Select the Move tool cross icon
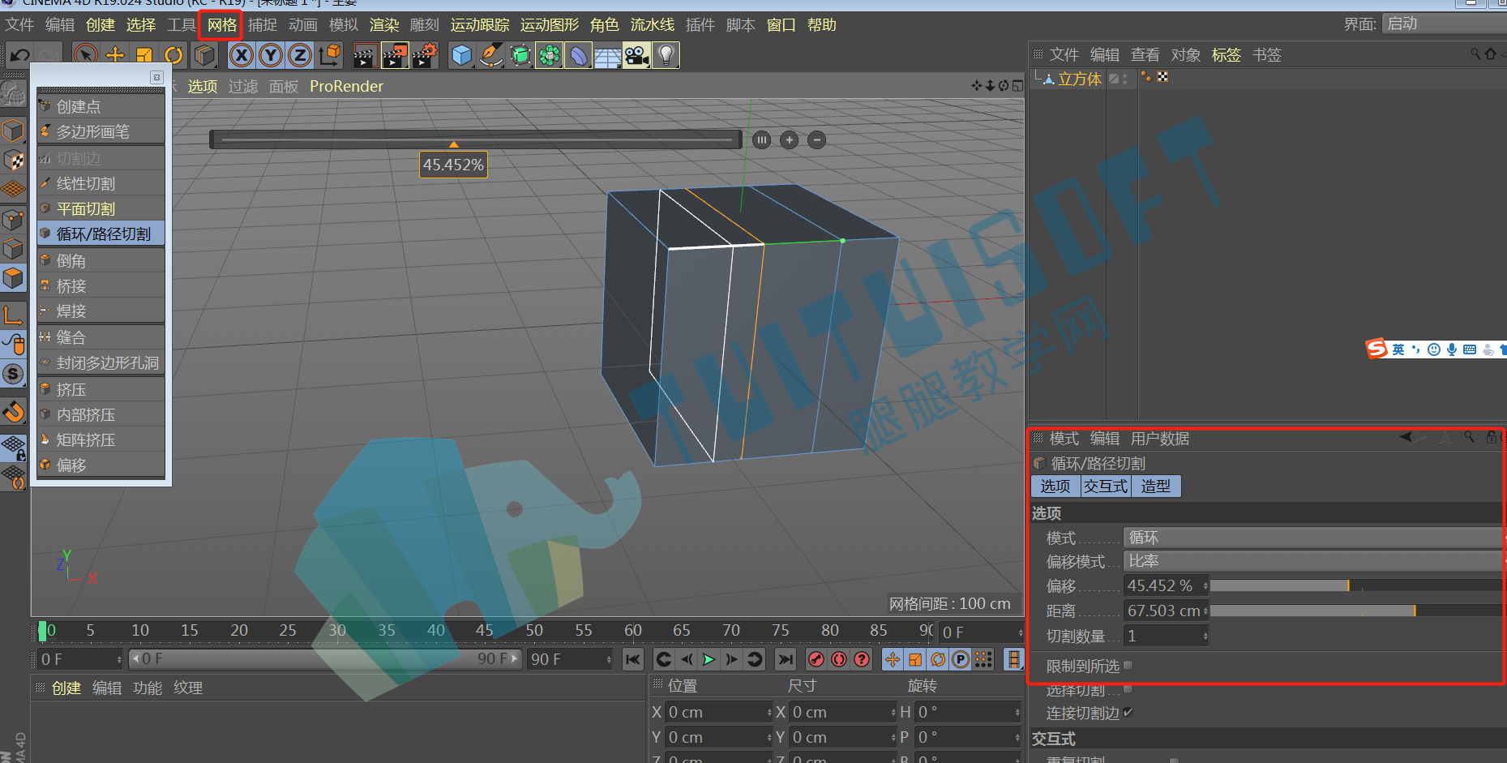Screen dimensions: 1507x763 pyautogui.click(x=115, y=55)
